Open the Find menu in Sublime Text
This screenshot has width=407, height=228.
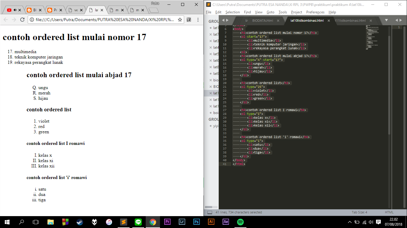(247, 12)
